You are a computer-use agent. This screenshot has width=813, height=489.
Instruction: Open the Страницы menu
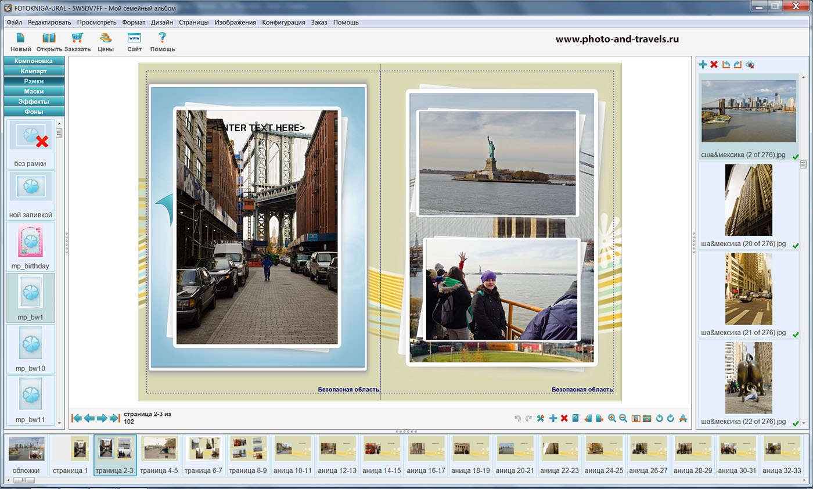193,23
